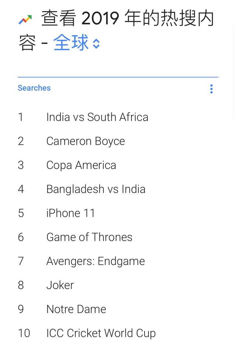Open India vs South Africa result

tap(97, 117)
